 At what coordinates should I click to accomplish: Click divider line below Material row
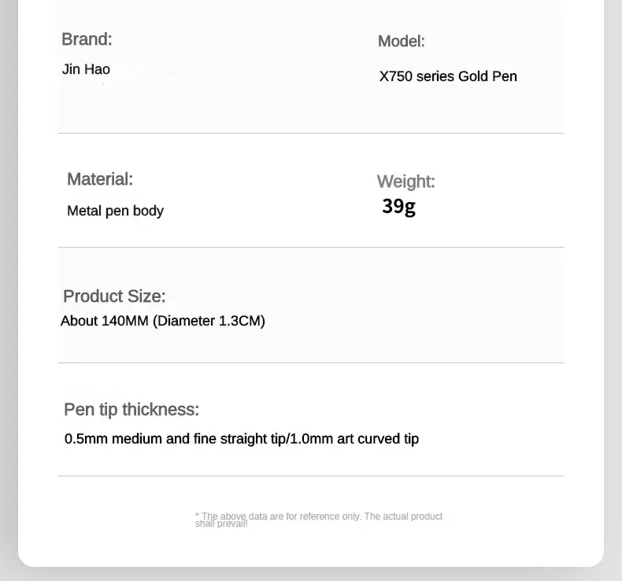[x=311, y=247]
